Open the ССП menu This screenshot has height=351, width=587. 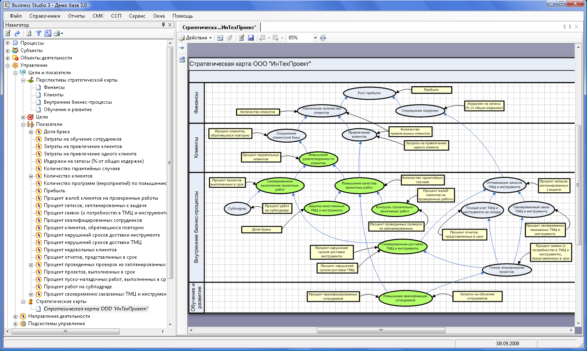(116, 16)
